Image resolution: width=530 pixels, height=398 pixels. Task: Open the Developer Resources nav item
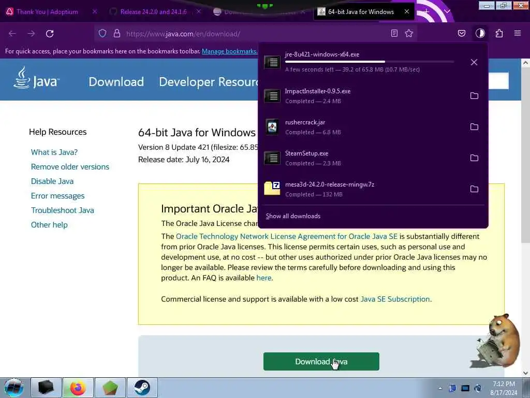pyautogui.click(x=208, y=82)
